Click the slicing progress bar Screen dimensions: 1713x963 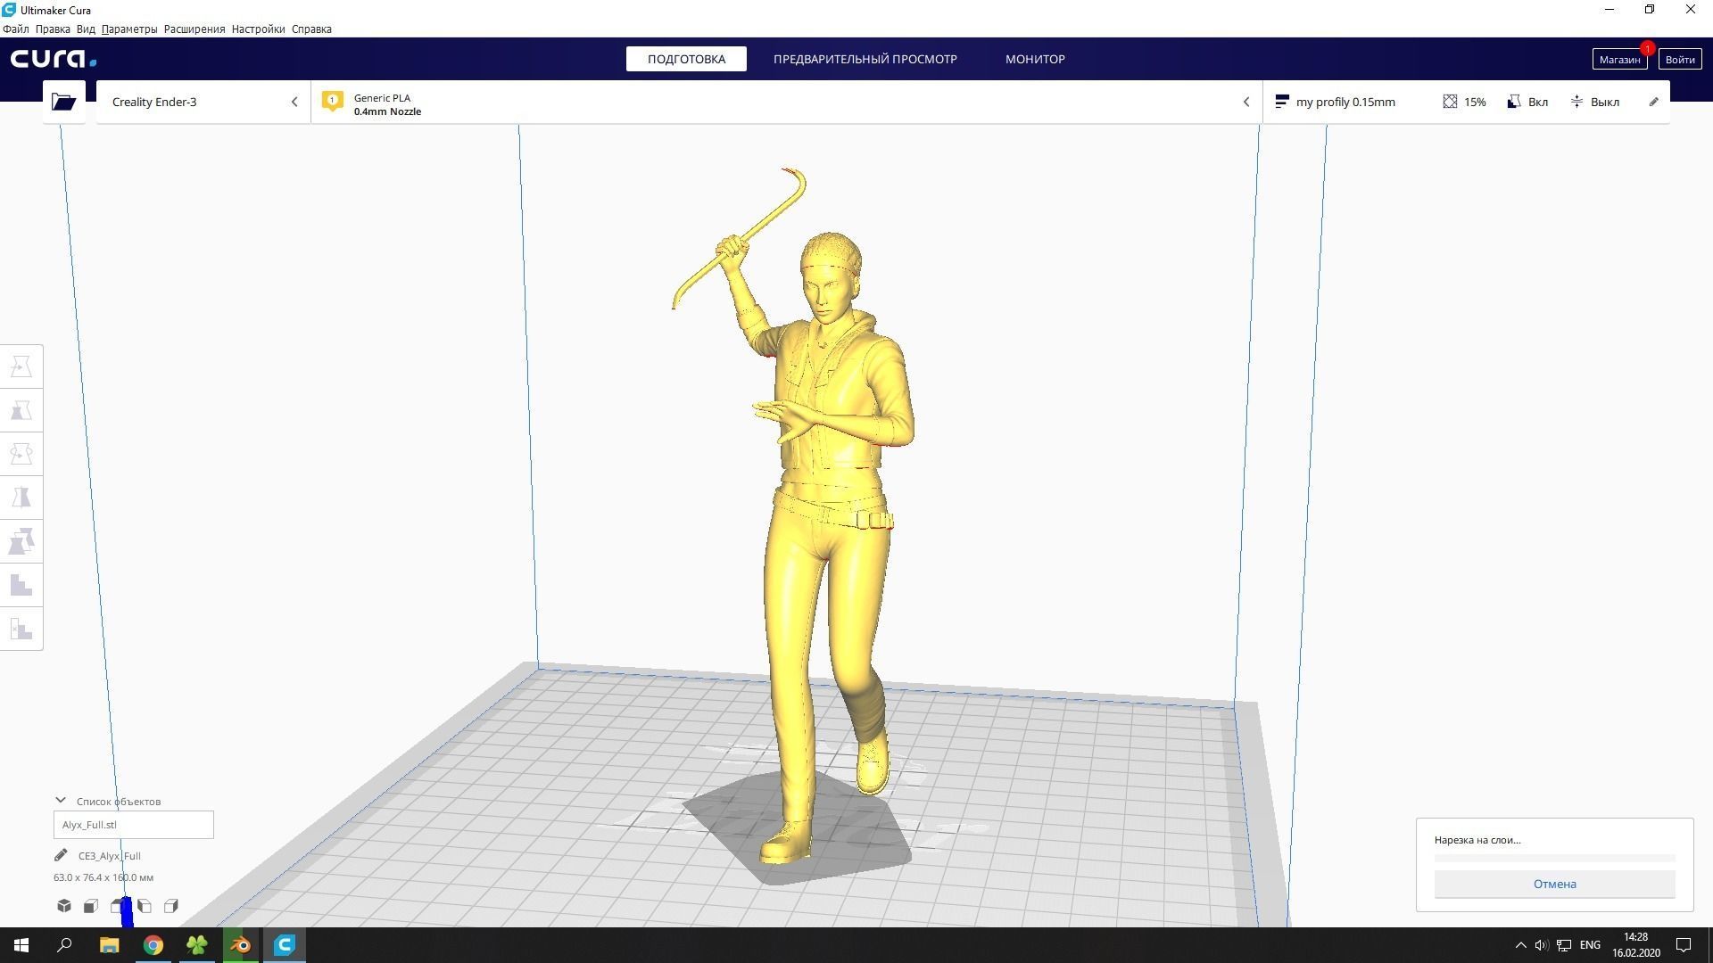click(1554, 858)
